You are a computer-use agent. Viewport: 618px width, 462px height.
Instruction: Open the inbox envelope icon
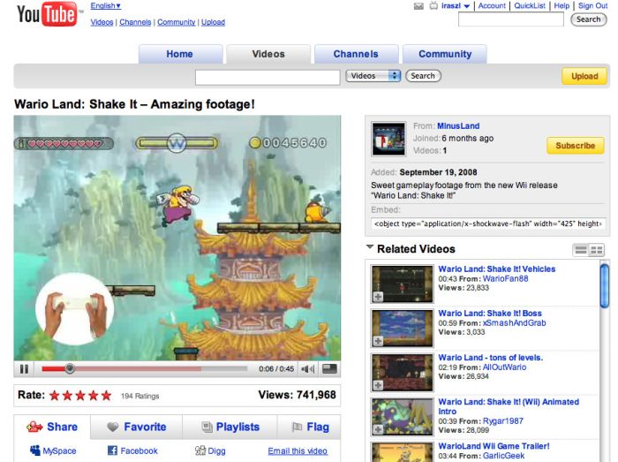tap(418, 6)
